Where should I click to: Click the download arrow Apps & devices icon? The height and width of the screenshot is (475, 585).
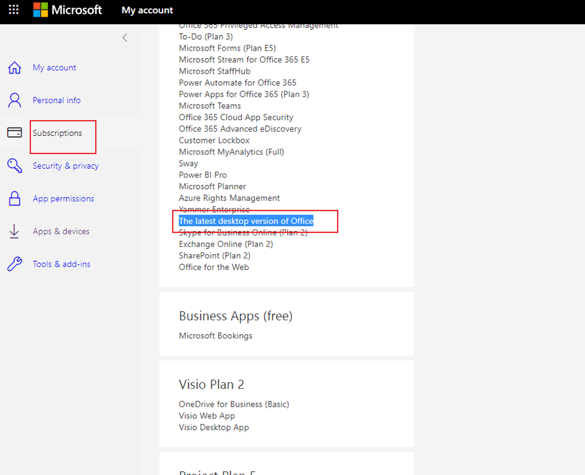point(14,231)
